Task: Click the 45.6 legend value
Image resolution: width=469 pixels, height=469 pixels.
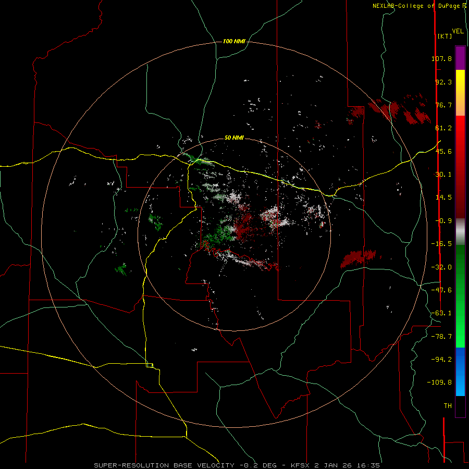Action: [x=443, y=151]
